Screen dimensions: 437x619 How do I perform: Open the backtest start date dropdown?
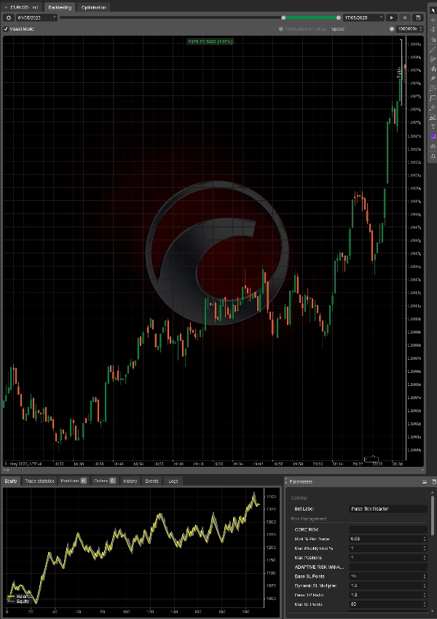[36, 17]
